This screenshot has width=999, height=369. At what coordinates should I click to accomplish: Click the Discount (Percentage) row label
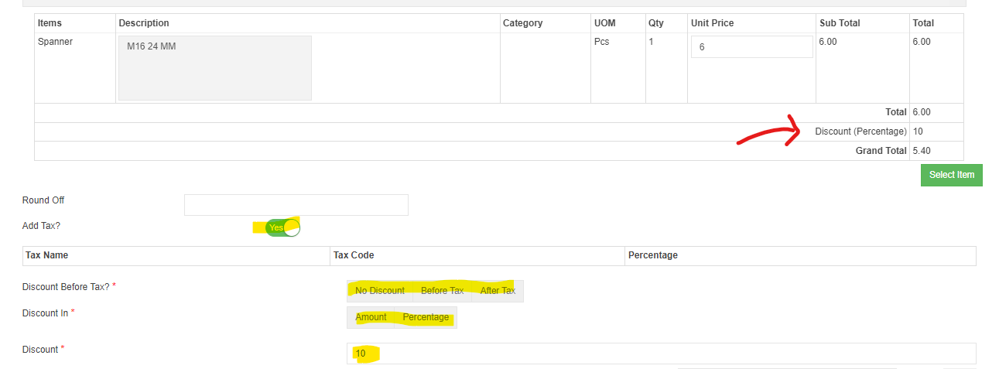[x=860, y=132]
